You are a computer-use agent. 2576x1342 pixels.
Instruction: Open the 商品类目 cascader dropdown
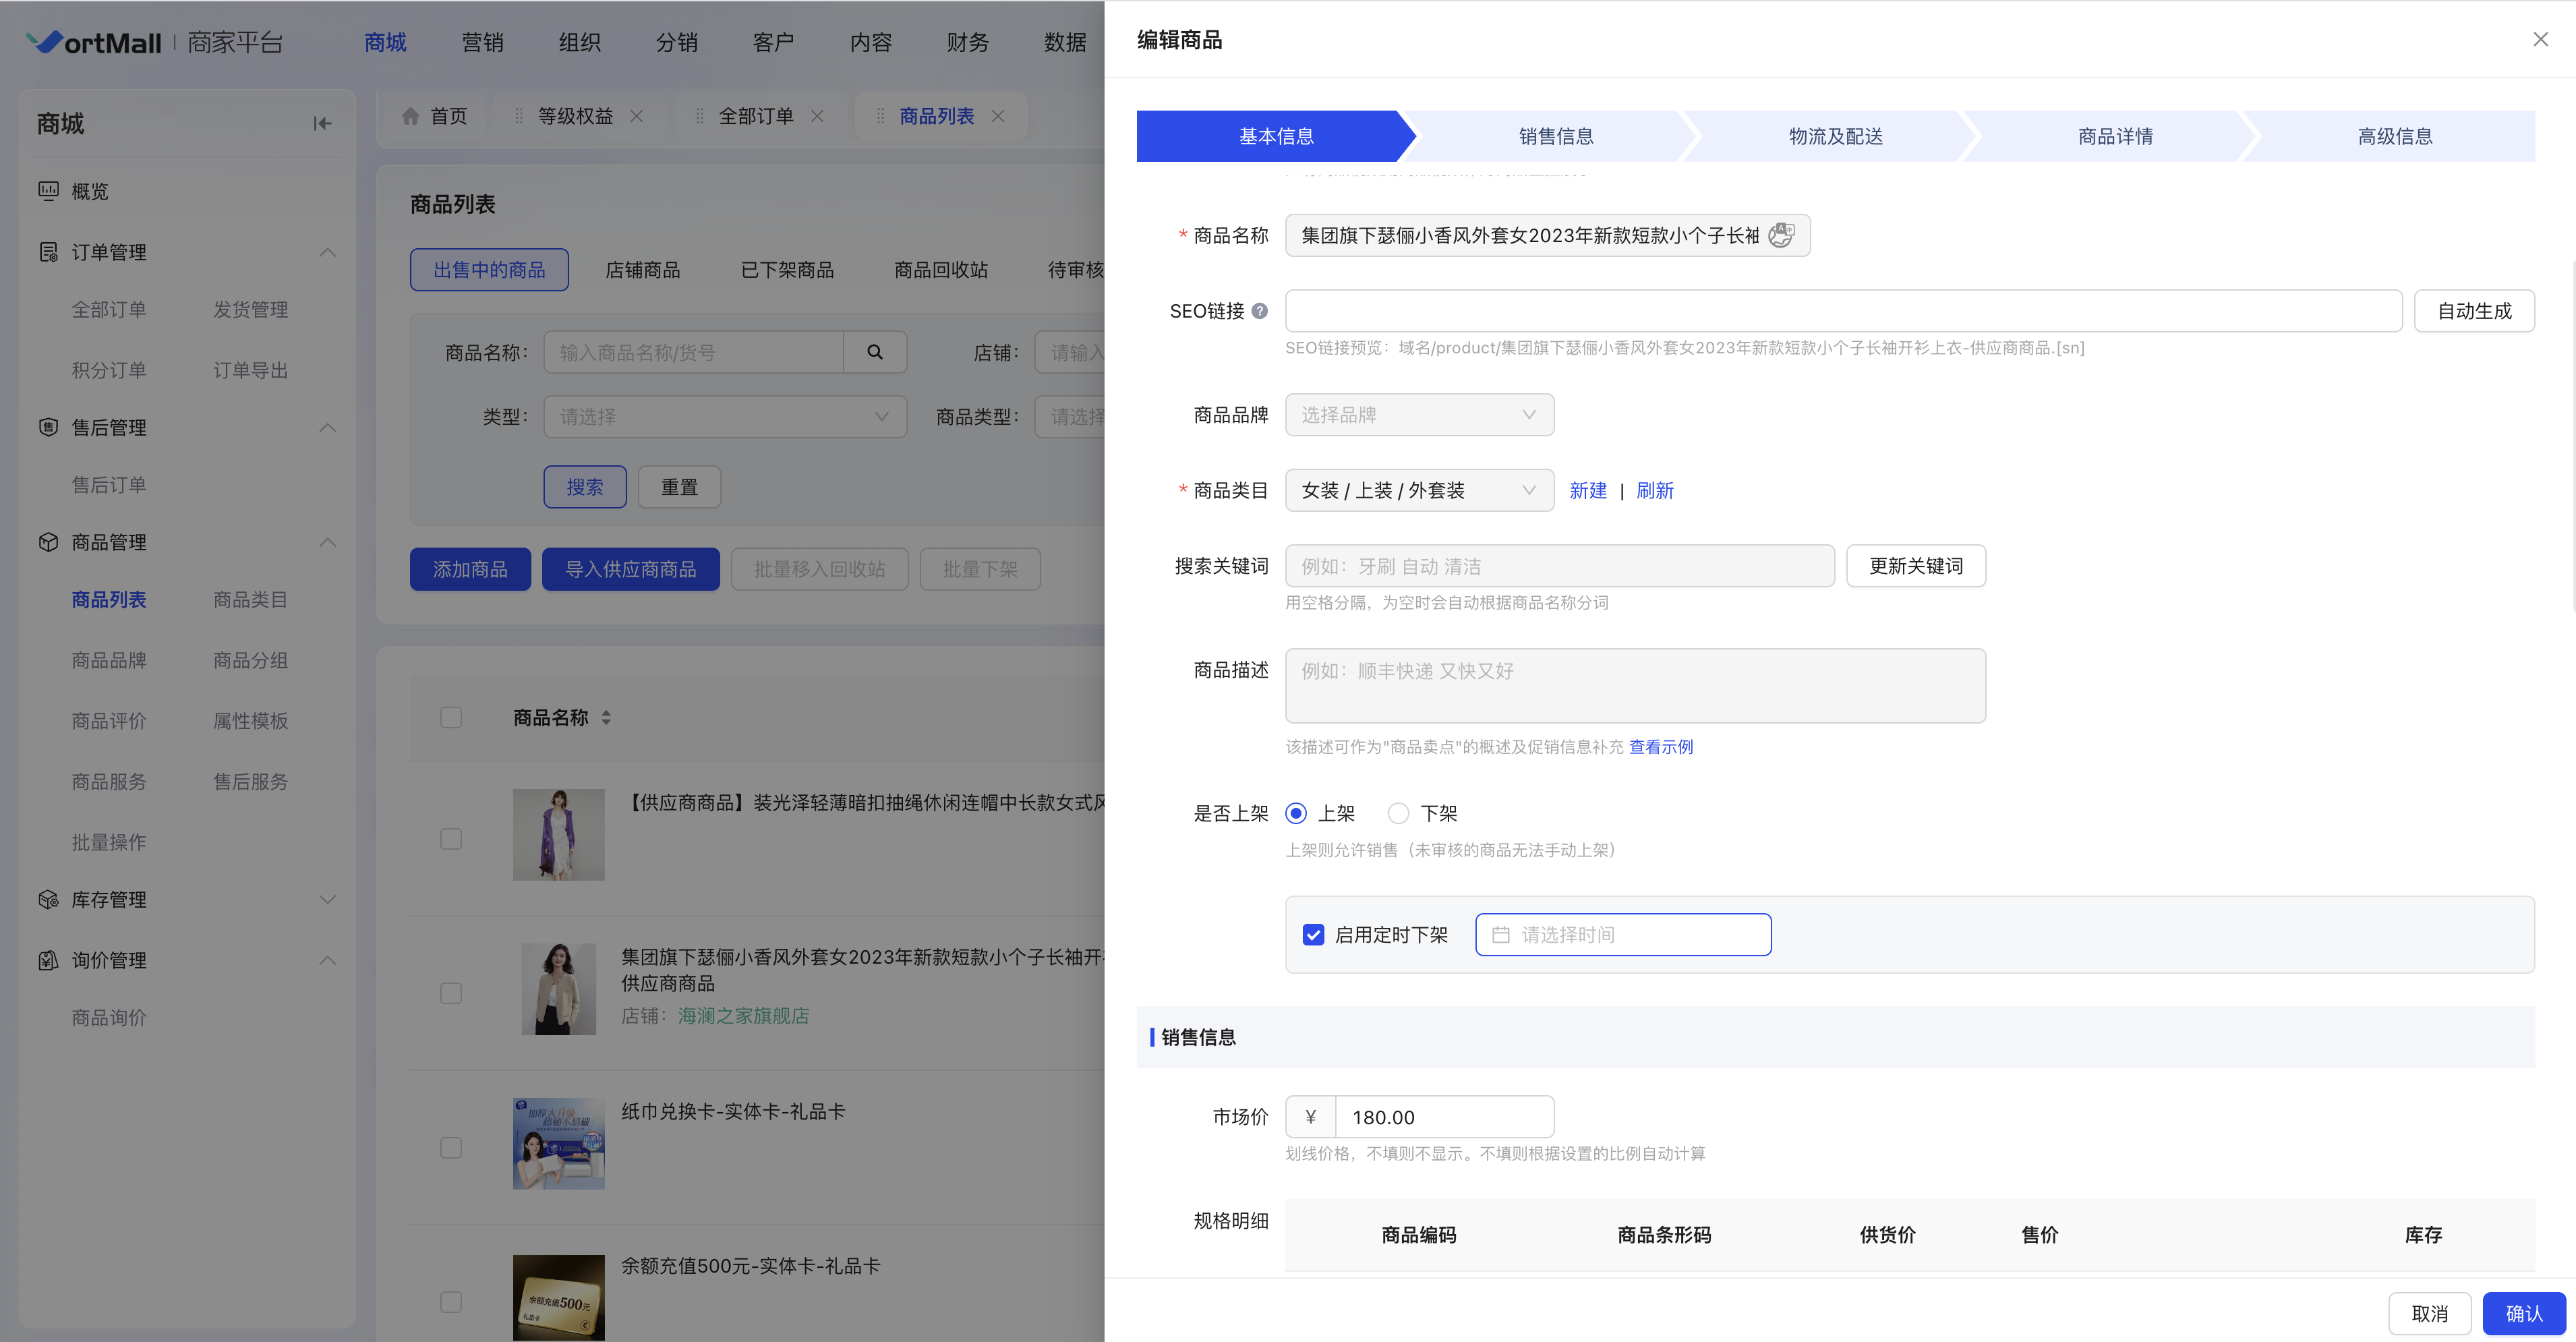click(x=1418, y=490)
